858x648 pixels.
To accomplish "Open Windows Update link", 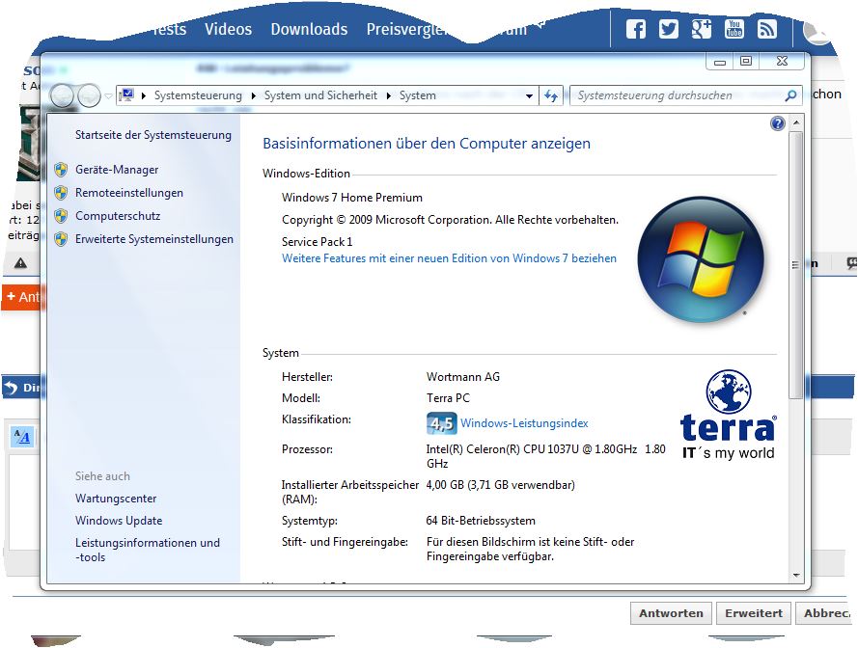I will (x=119, y=521).
